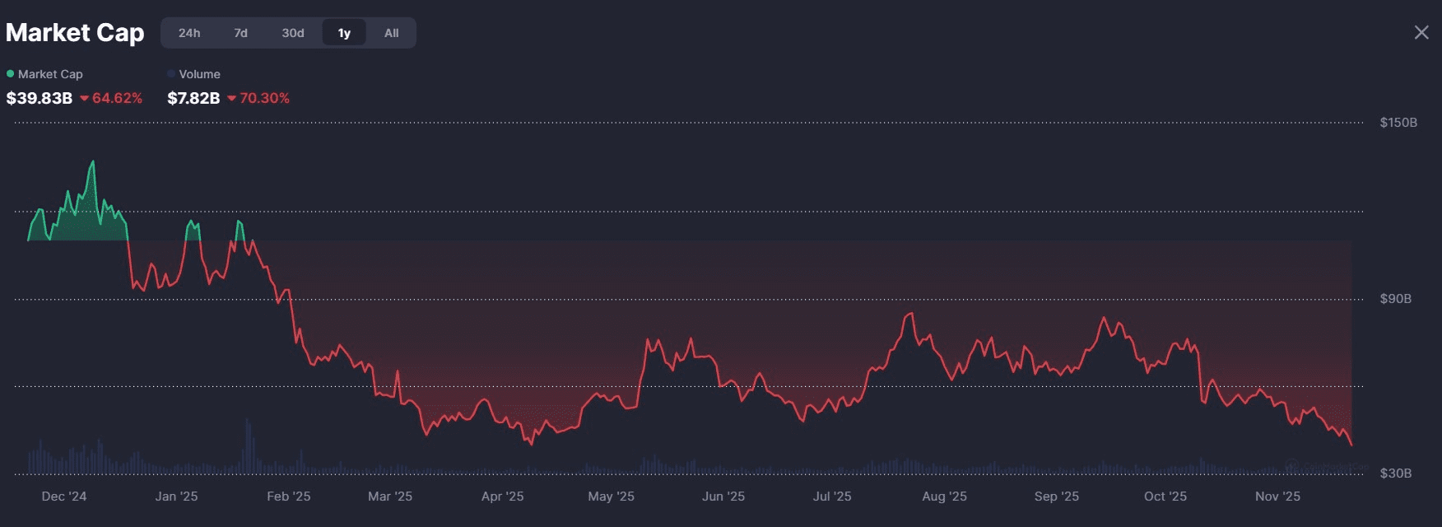Choose the 30d range tab
Viewport: 1442px width, 527px height.
point(293,33)
